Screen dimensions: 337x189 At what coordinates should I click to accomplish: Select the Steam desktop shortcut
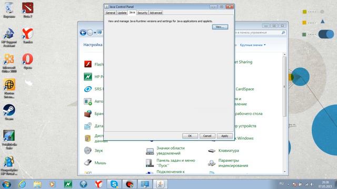pos(9,112)
